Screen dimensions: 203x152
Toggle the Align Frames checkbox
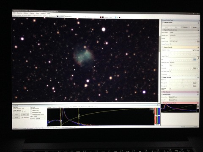[31, 109]
